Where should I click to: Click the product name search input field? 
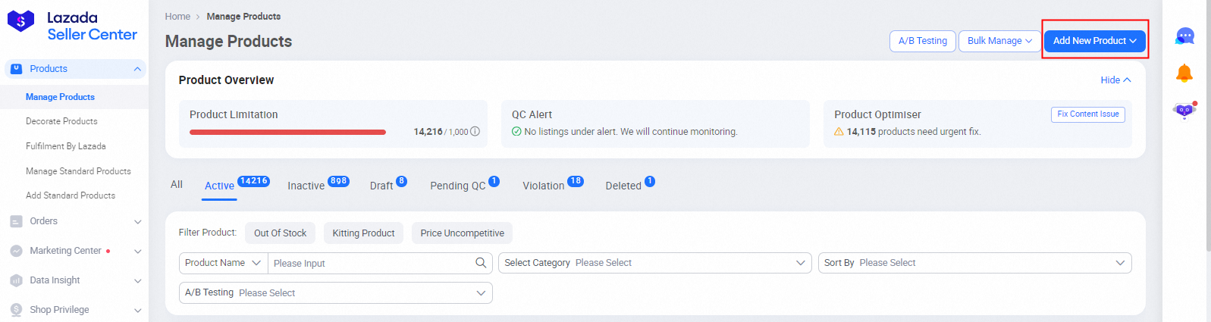(x=372, y=263)
